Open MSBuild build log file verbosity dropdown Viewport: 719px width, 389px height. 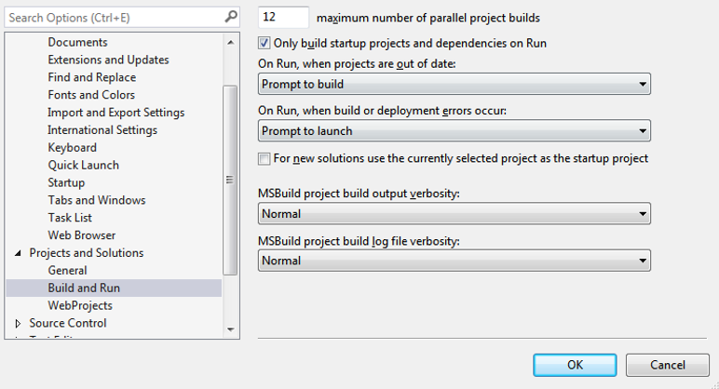click(x=454, y=261)
